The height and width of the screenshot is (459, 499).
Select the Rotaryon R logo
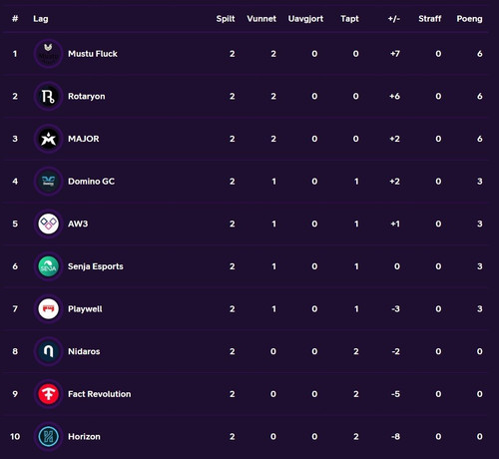[x=48, y=96]
